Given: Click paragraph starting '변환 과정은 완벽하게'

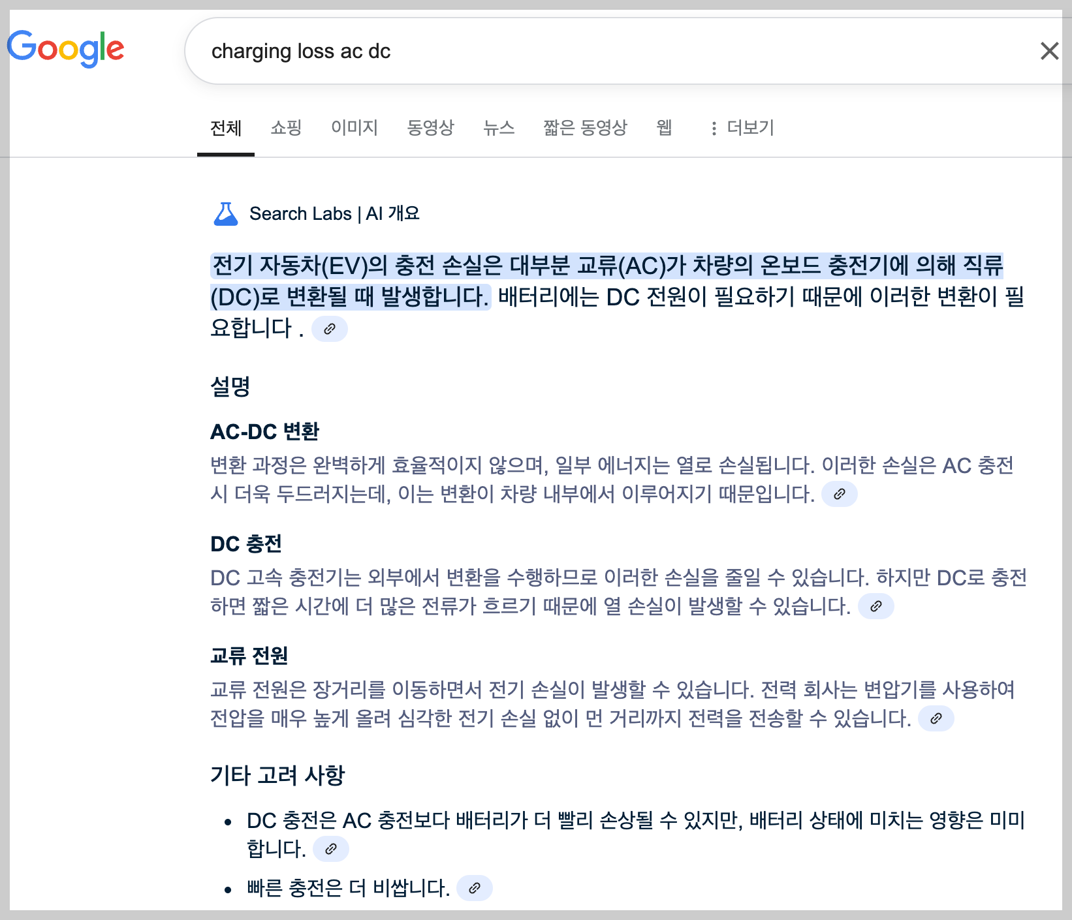Looking at the screenshot, I should pyautogui.click(x=612, y=480).
